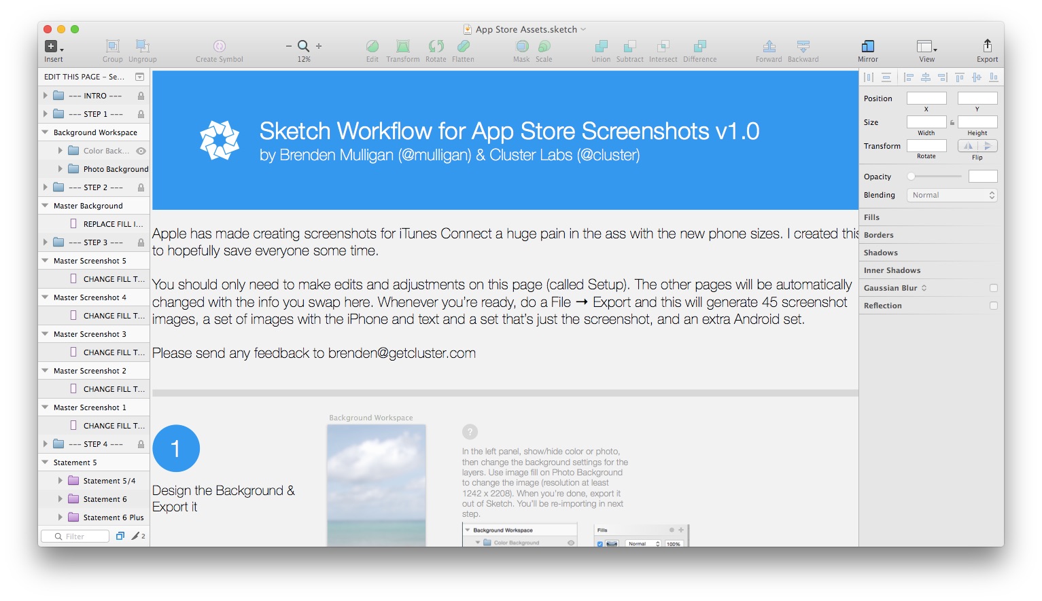Toggle the lock on STEP 4 layer

[141, 444]
